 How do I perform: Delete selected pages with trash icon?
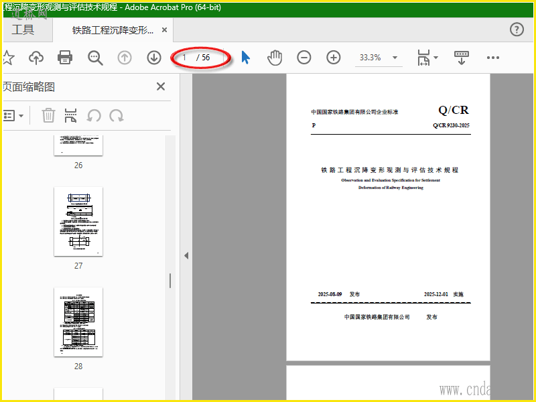tap(48, 115)
